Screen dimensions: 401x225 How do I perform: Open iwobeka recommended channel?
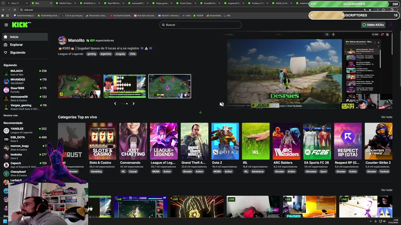(25, 156)
